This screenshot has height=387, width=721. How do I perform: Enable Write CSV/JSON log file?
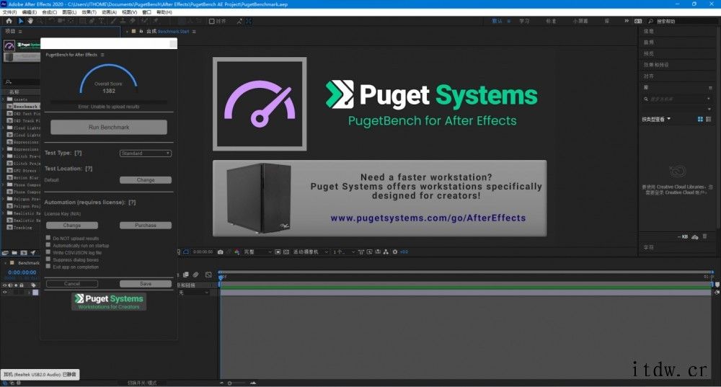tap(48, 252)
